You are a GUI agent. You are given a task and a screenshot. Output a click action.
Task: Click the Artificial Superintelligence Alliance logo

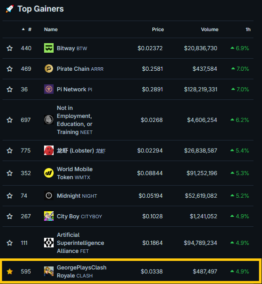(49, 243)
